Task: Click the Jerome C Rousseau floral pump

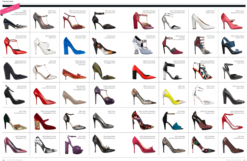Action: 143,120
